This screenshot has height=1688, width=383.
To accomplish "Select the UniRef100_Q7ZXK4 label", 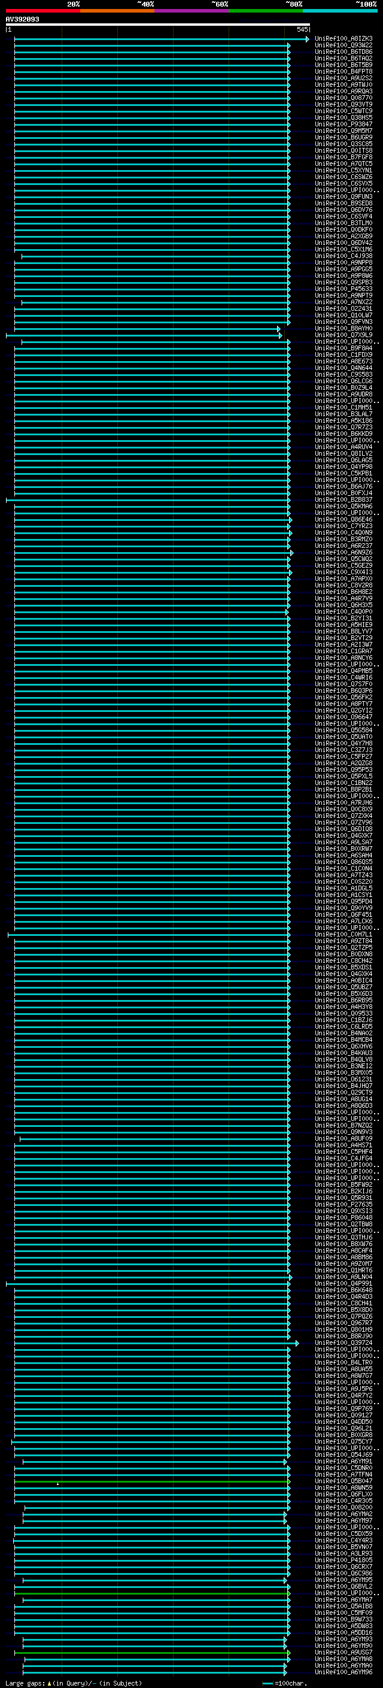I will 343,816.
